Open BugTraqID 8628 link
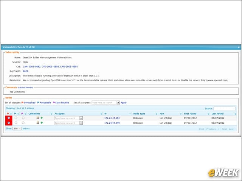 [26, 71]
